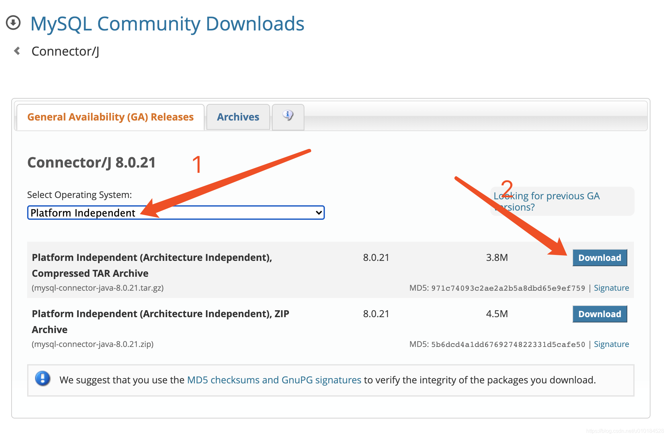This screenshot has height=437, width=667.
Task: Click the MD5 hash of the ZIP archive
Action: (x=508, y=344)
